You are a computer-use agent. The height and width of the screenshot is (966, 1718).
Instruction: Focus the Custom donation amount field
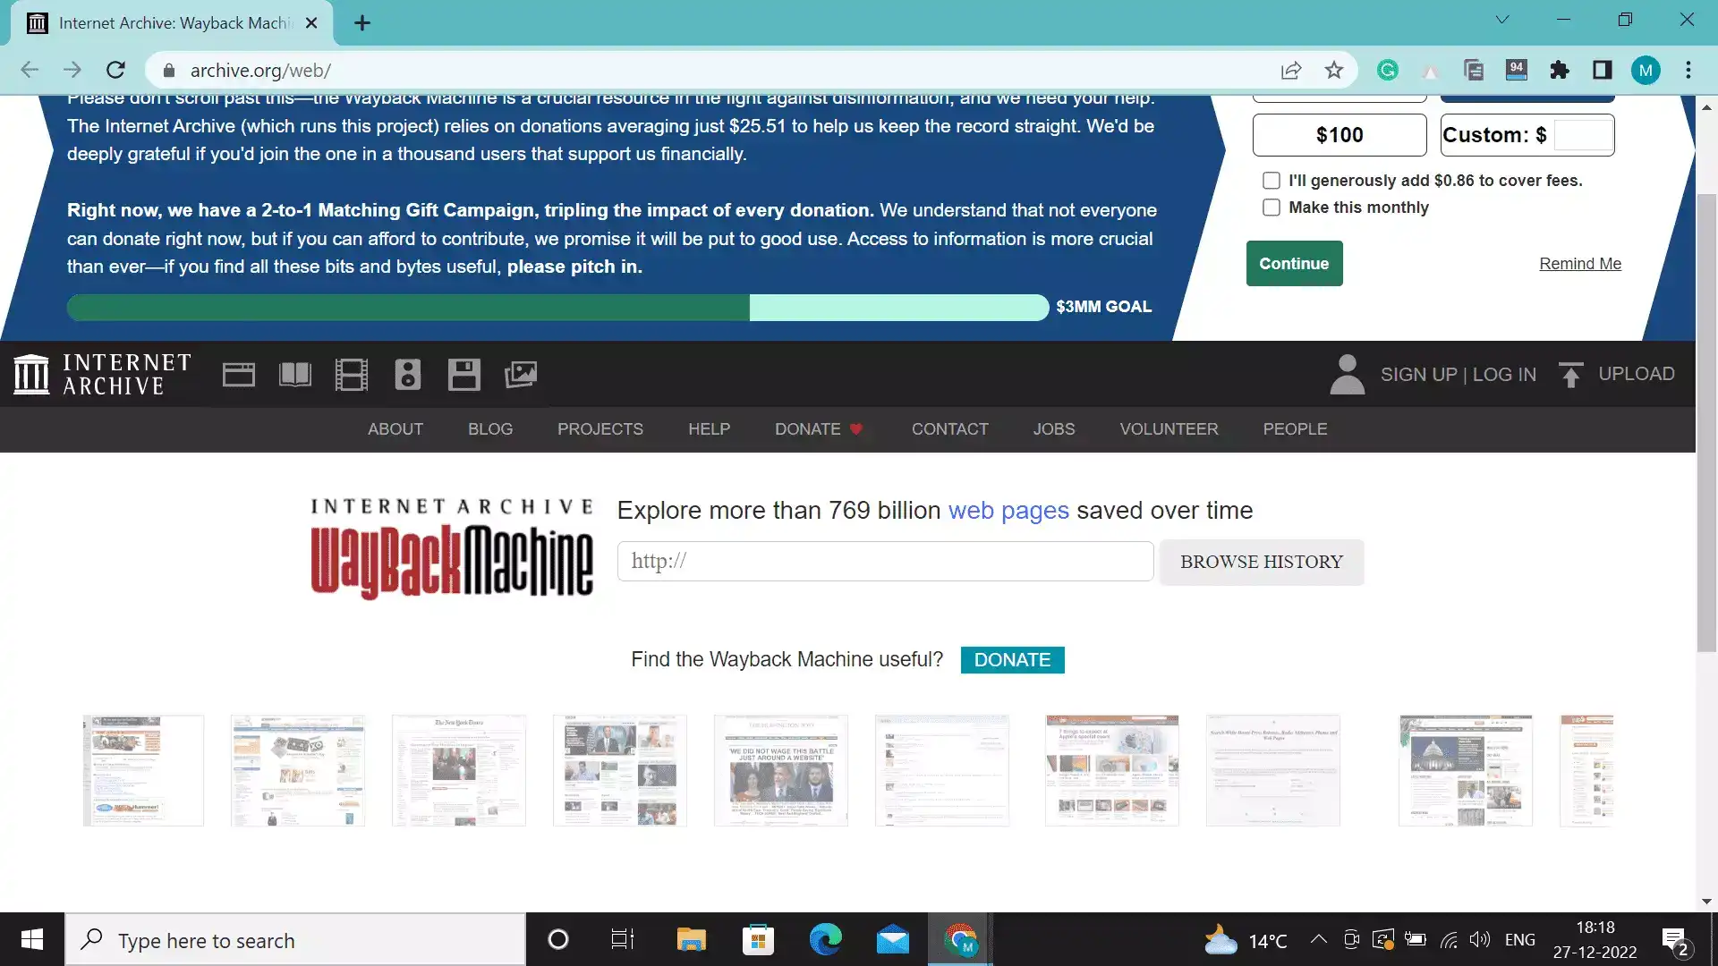(1583, 135)
